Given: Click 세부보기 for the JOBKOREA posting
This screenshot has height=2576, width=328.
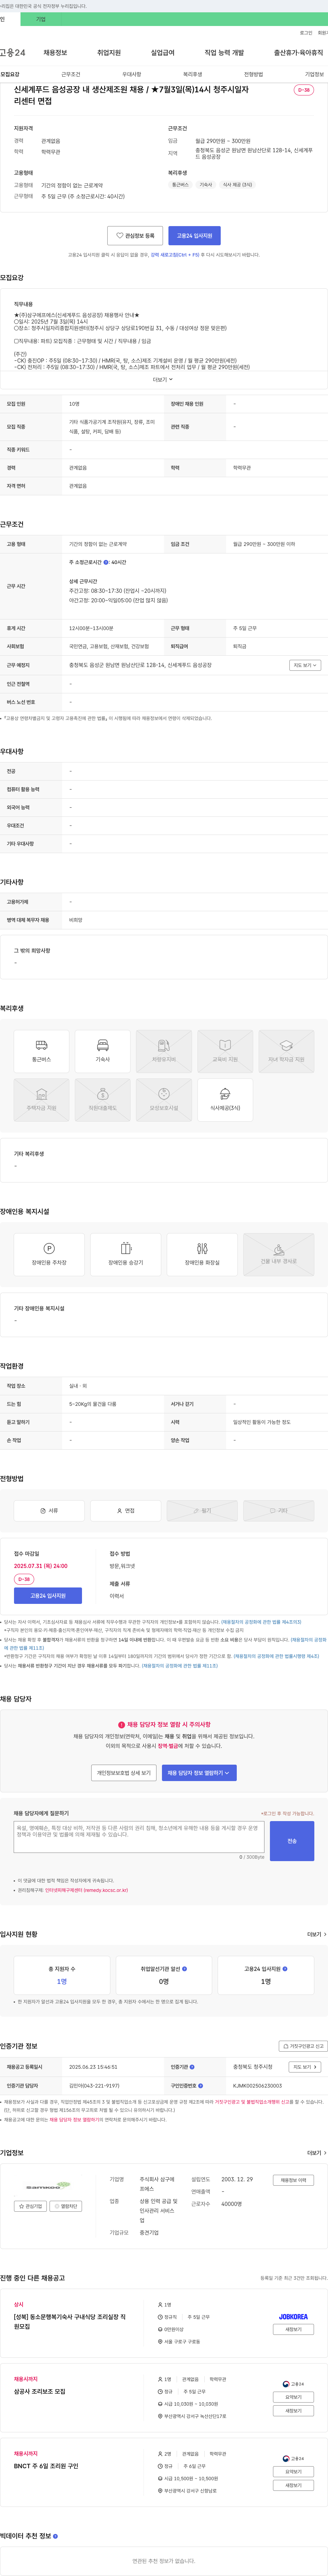Looking at the screenshot, I should pos(293,2329).
